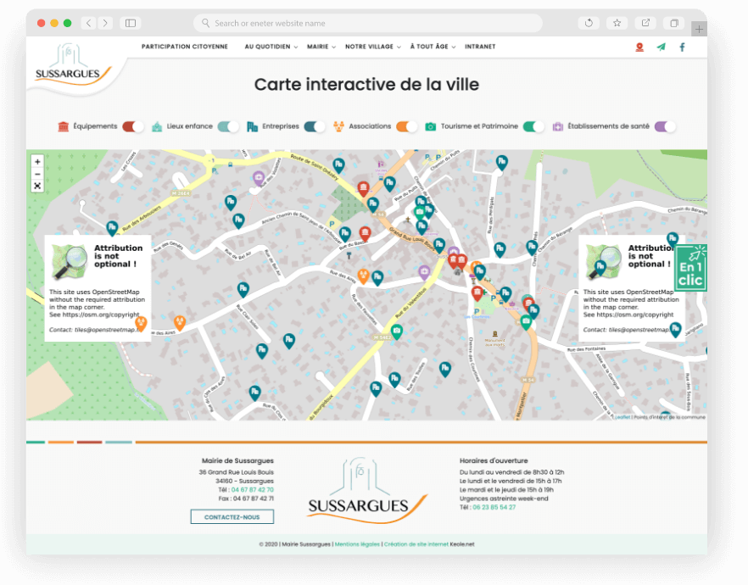Call the mairie number 04 67 87 42 70
Screen dimensions: 748x585
tap(253, 490)
